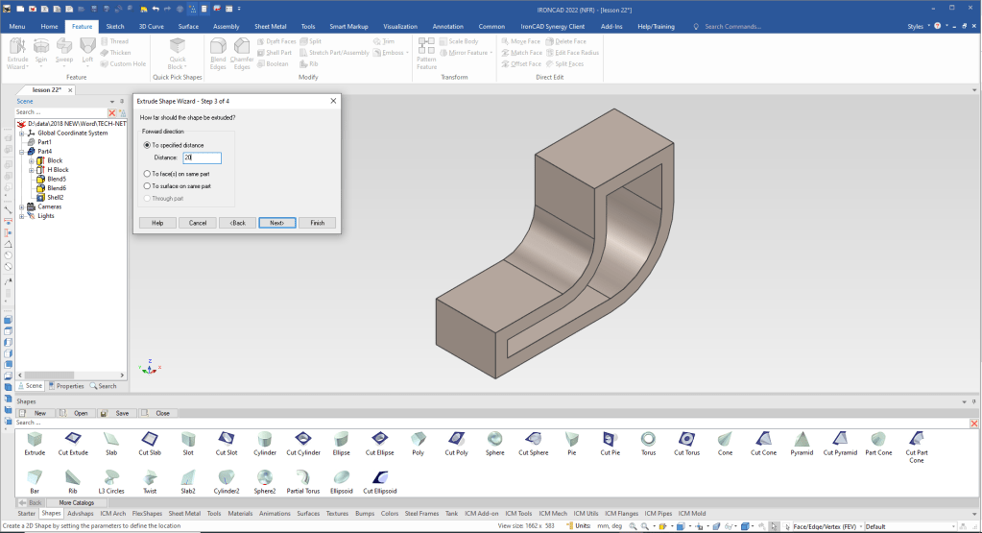Select the Partial Torus shape
The width and height of the screenshot is (982, 533).
click(301, 477)
